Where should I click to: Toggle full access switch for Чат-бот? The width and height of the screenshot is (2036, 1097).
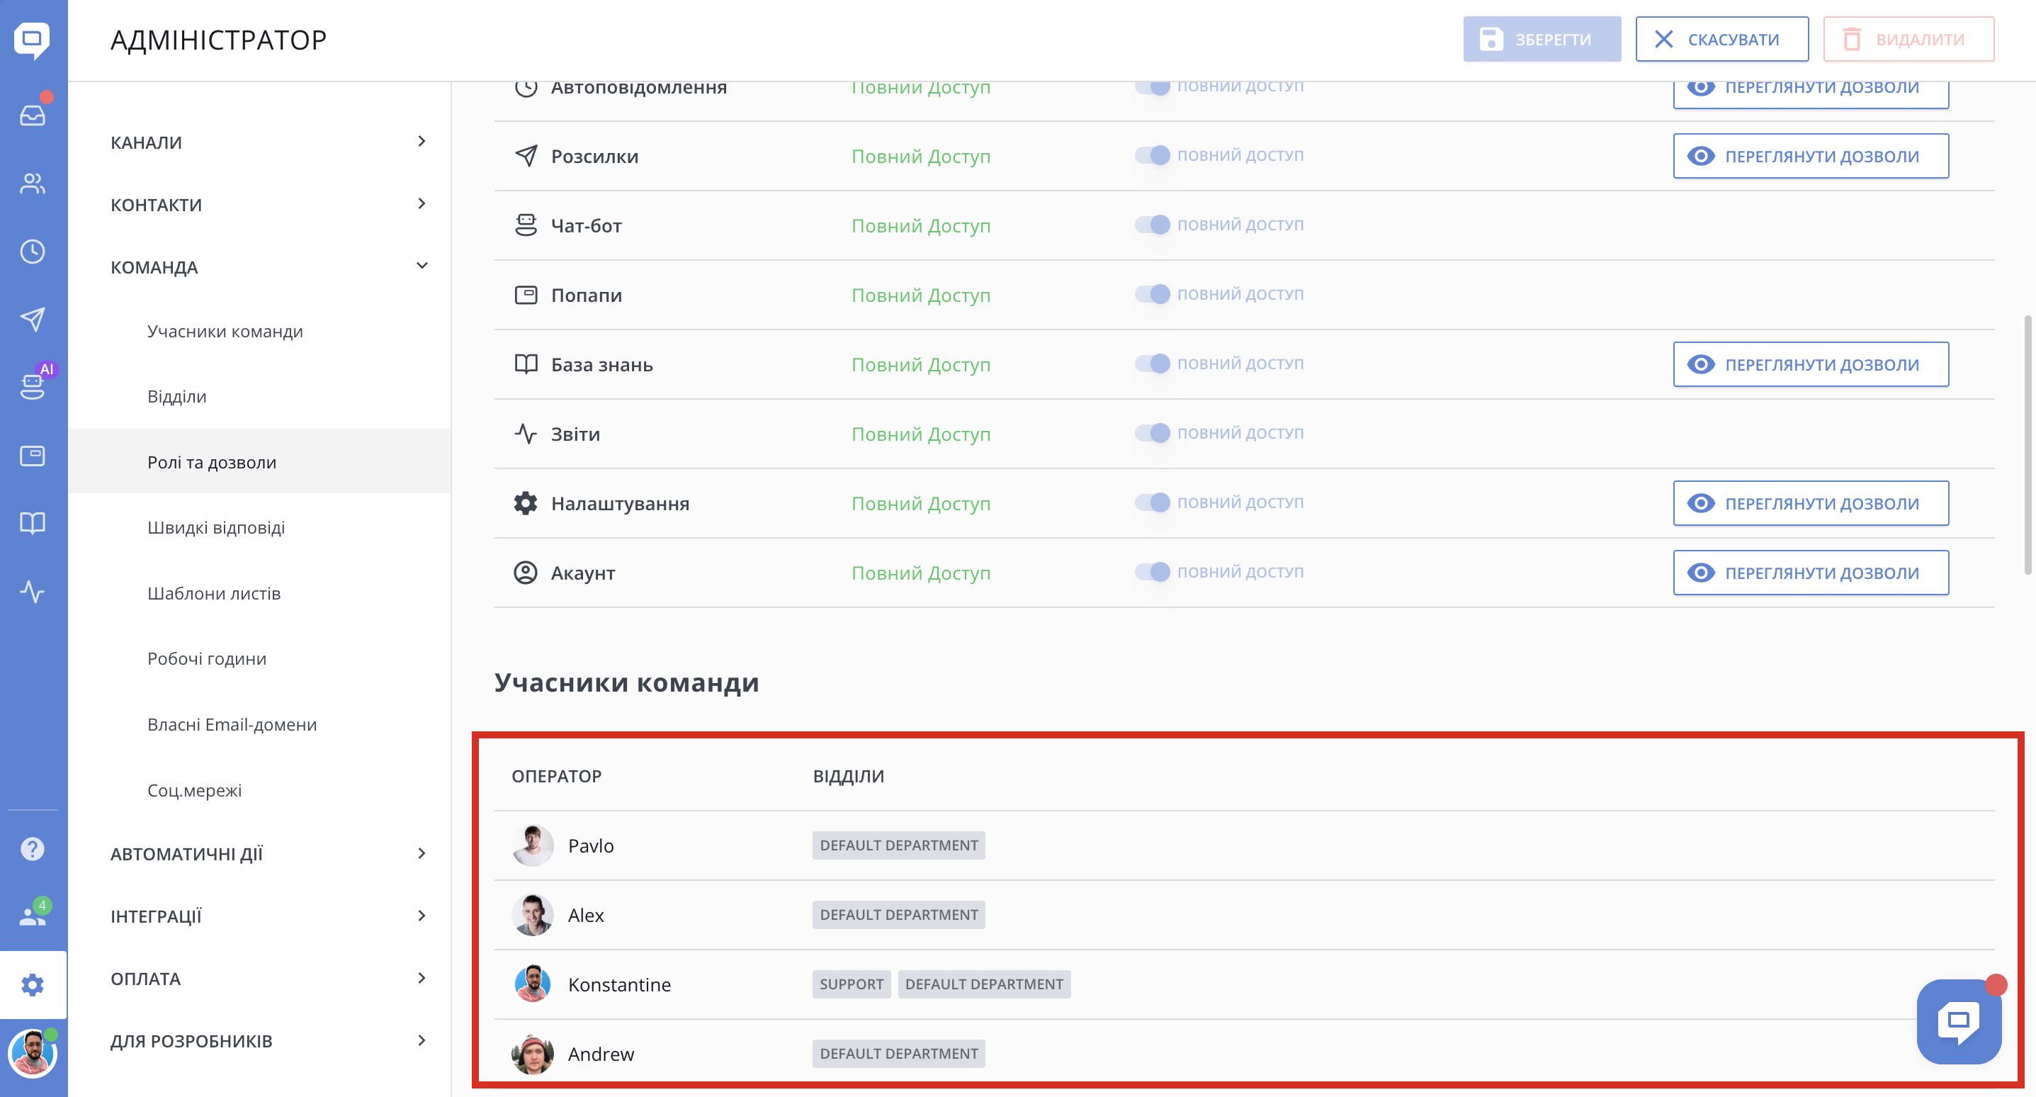point(1153,225)
